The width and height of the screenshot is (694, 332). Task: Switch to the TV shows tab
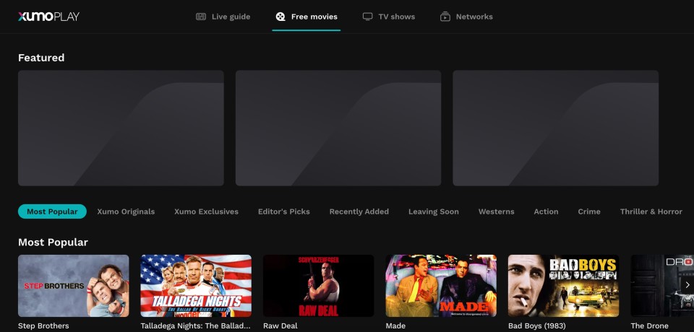pos(396,17)
